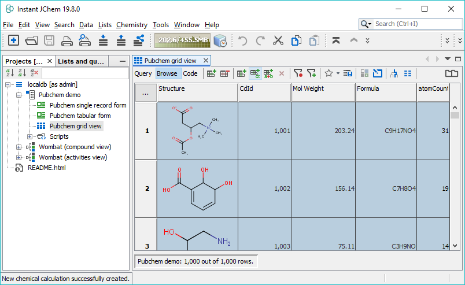Expand the Scripts folder node
465x285 pixels.
pyautogui.click(x=30, y=136)
